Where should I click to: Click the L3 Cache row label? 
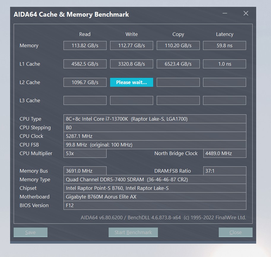click(30, 100)
